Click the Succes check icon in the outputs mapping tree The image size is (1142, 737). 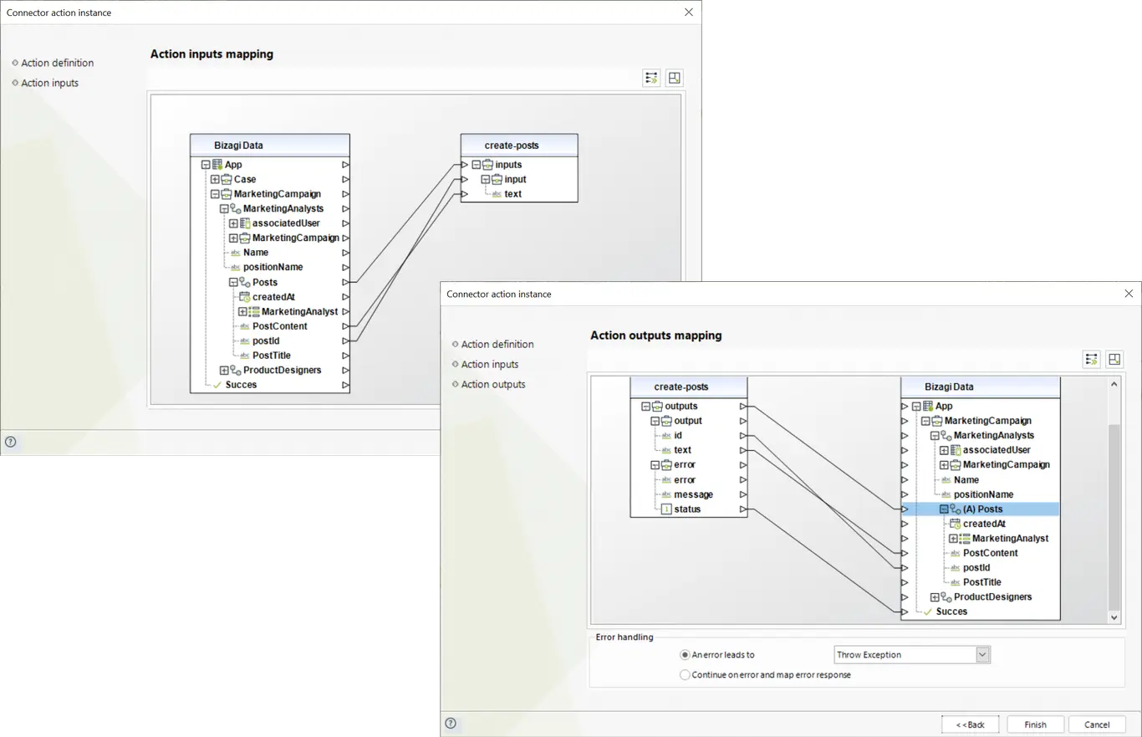(927, 612)
